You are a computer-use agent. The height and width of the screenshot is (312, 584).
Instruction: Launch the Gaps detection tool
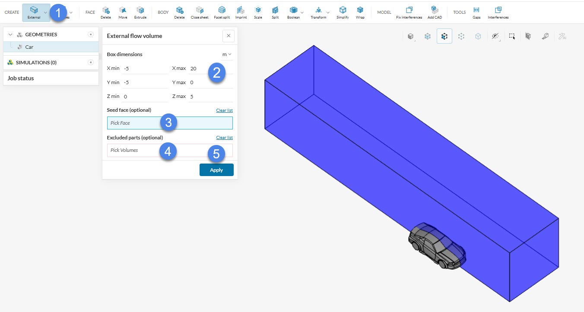pos(476,13)
